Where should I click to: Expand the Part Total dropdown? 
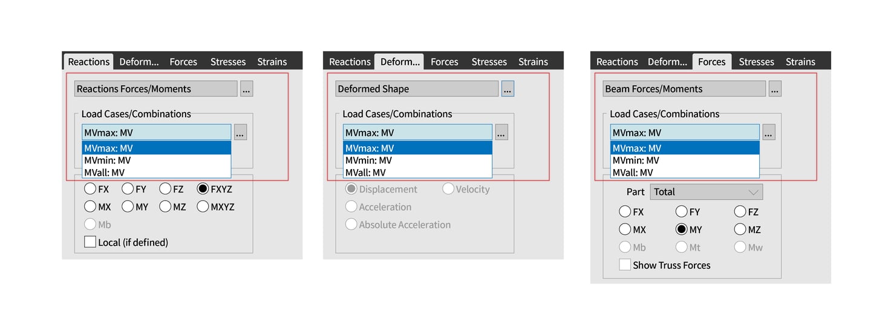(x=707, y=192)
